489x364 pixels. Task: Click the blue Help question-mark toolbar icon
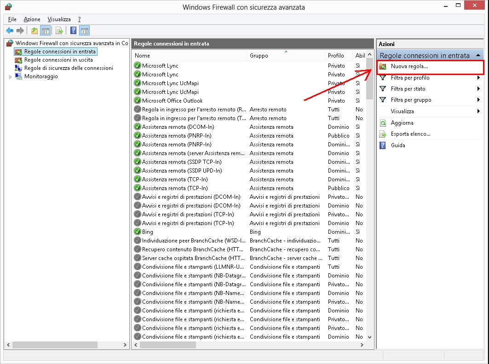tap(73, 31)
